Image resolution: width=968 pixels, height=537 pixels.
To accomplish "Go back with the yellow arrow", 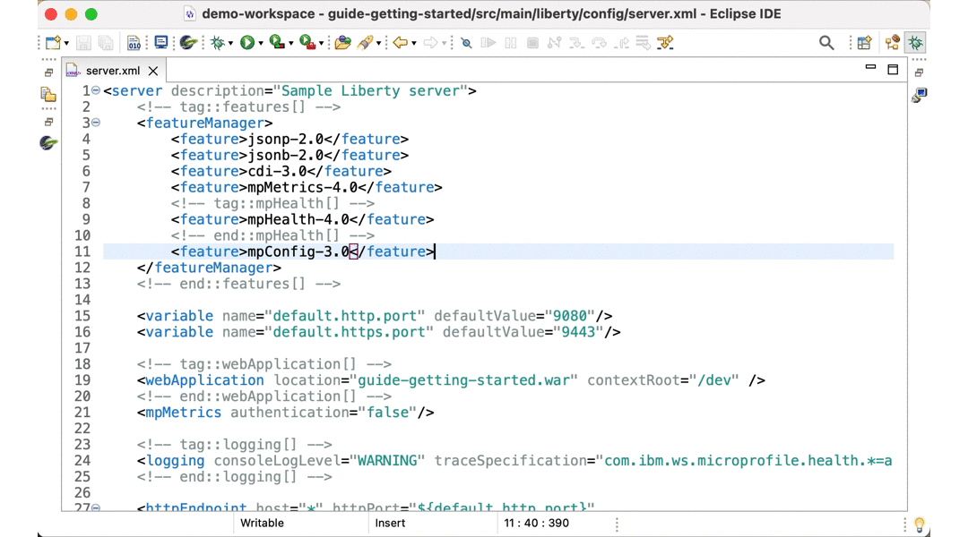I will (400, 43).
